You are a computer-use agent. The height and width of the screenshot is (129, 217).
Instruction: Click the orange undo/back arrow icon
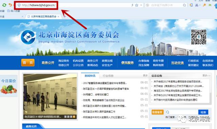[10, 5]
